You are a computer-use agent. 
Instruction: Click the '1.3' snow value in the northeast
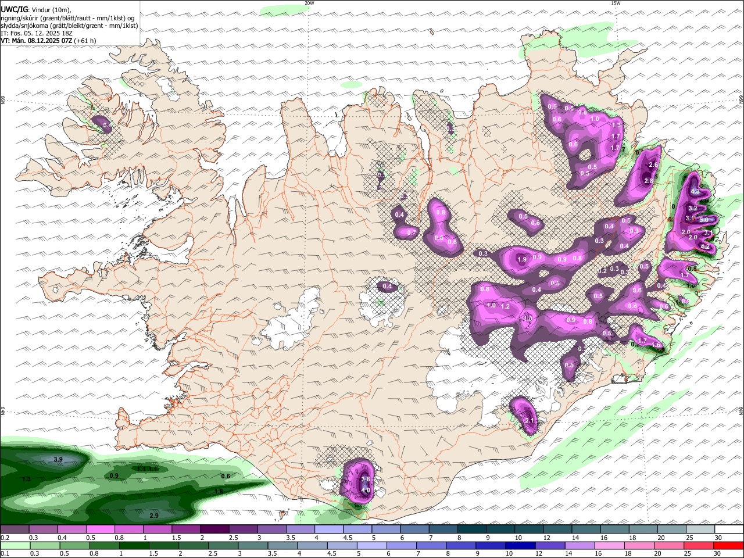click(617, 125)
